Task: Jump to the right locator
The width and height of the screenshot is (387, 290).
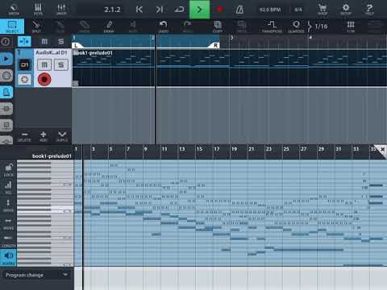Action: 159,10
